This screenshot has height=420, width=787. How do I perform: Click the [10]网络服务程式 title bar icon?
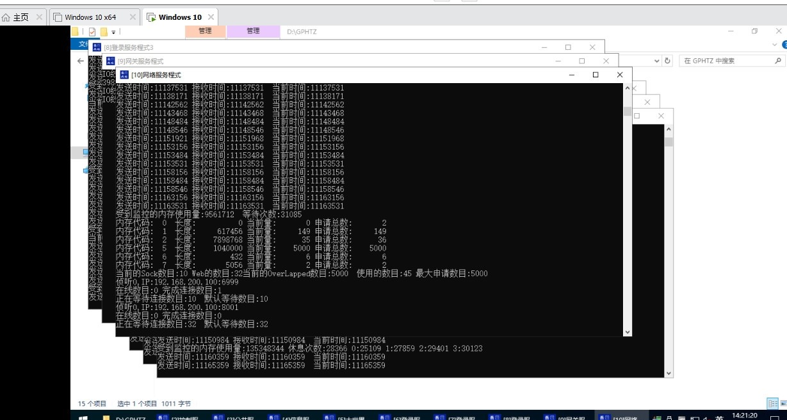tap(124, 75)
